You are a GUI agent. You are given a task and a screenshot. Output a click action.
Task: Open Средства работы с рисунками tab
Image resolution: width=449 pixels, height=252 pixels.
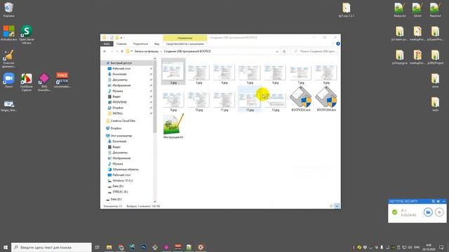coord(185,43)
